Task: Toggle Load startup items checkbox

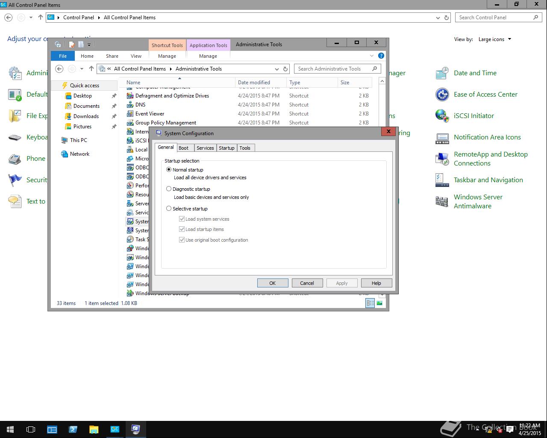Action: 182,229
